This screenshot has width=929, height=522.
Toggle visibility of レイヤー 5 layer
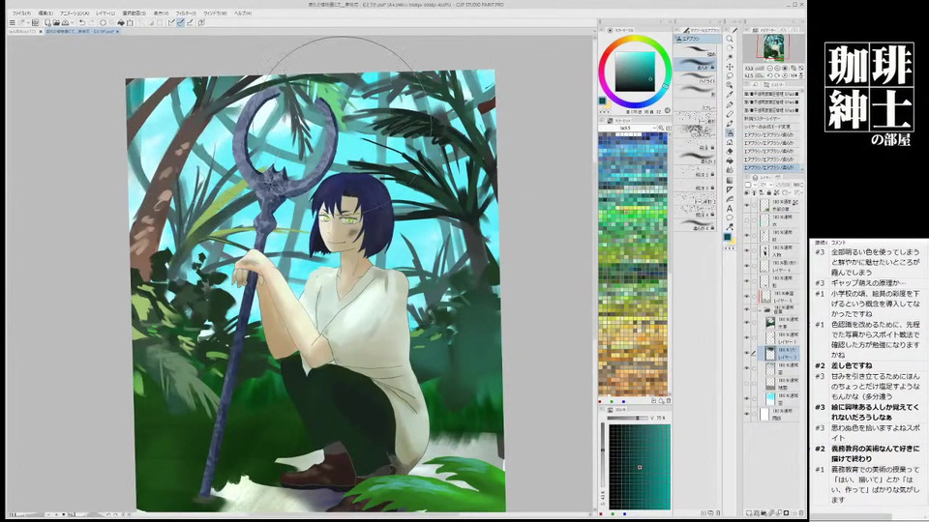pos(746,296)
